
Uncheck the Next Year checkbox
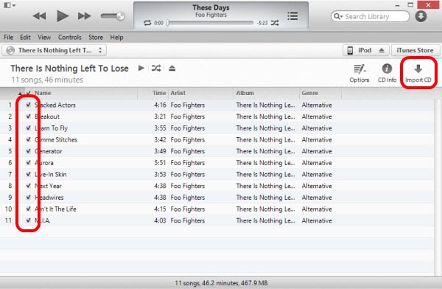(28, 186)
